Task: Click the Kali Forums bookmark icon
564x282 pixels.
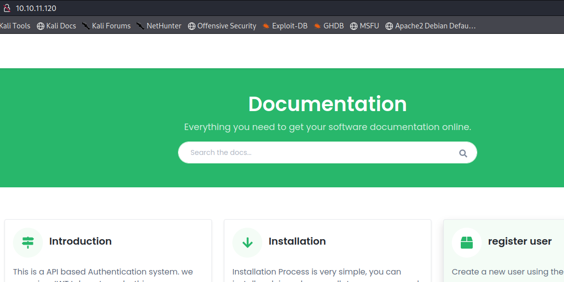Action: click(x=86, y=26)
